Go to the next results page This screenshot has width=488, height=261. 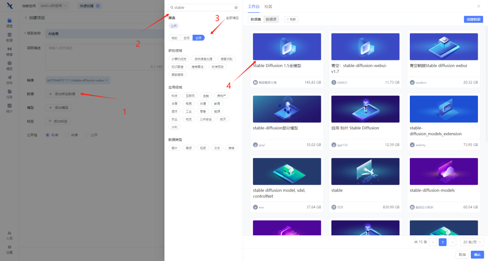(452, 242)
